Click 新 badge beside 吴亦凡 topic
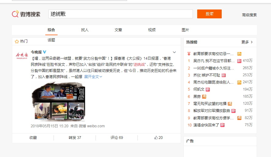 (239, 61)
